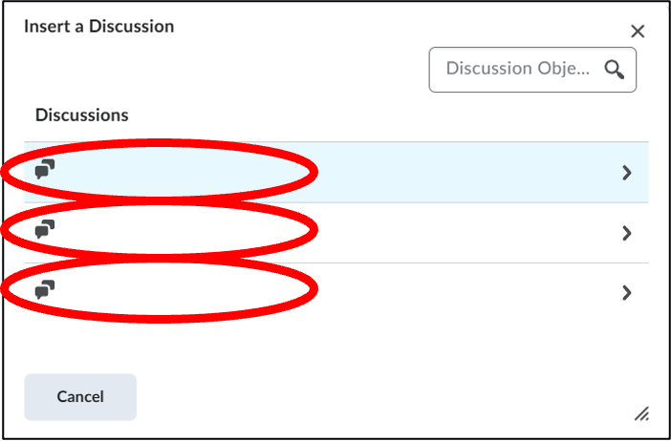Expand the first discussion via its chevron

[627, 173]
